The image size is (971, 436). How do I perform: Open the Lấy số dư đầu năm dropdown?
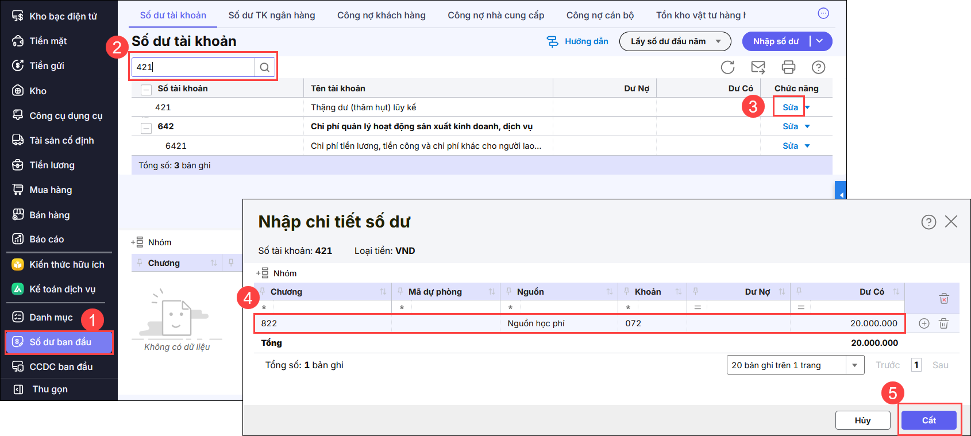coord(675,41)
